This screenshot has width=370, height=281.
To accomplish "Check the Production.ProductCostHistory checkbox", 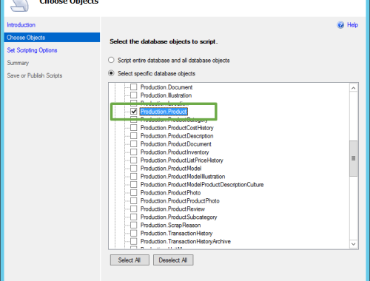I will [x=134, y=128].
